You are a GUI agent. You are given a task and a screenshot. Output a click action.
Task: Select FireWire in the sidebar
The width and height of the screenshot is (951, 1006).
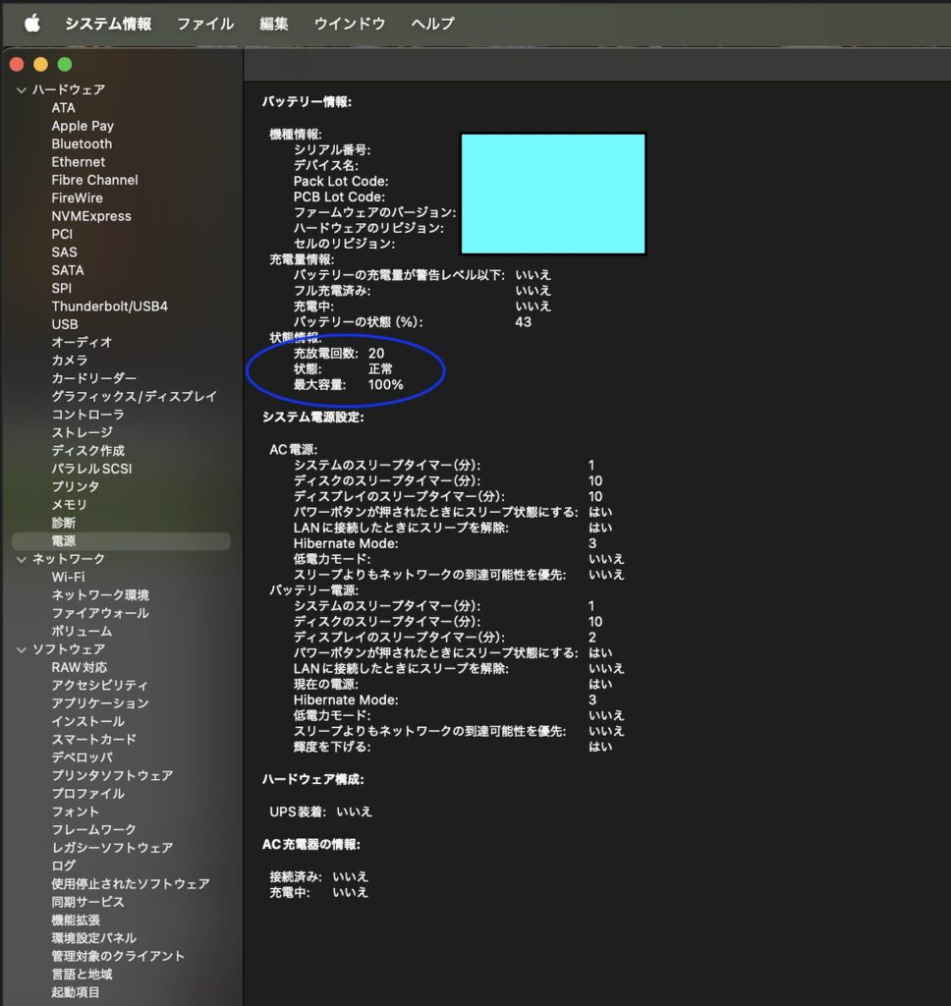pyautogui.click(x=77, y=197)
